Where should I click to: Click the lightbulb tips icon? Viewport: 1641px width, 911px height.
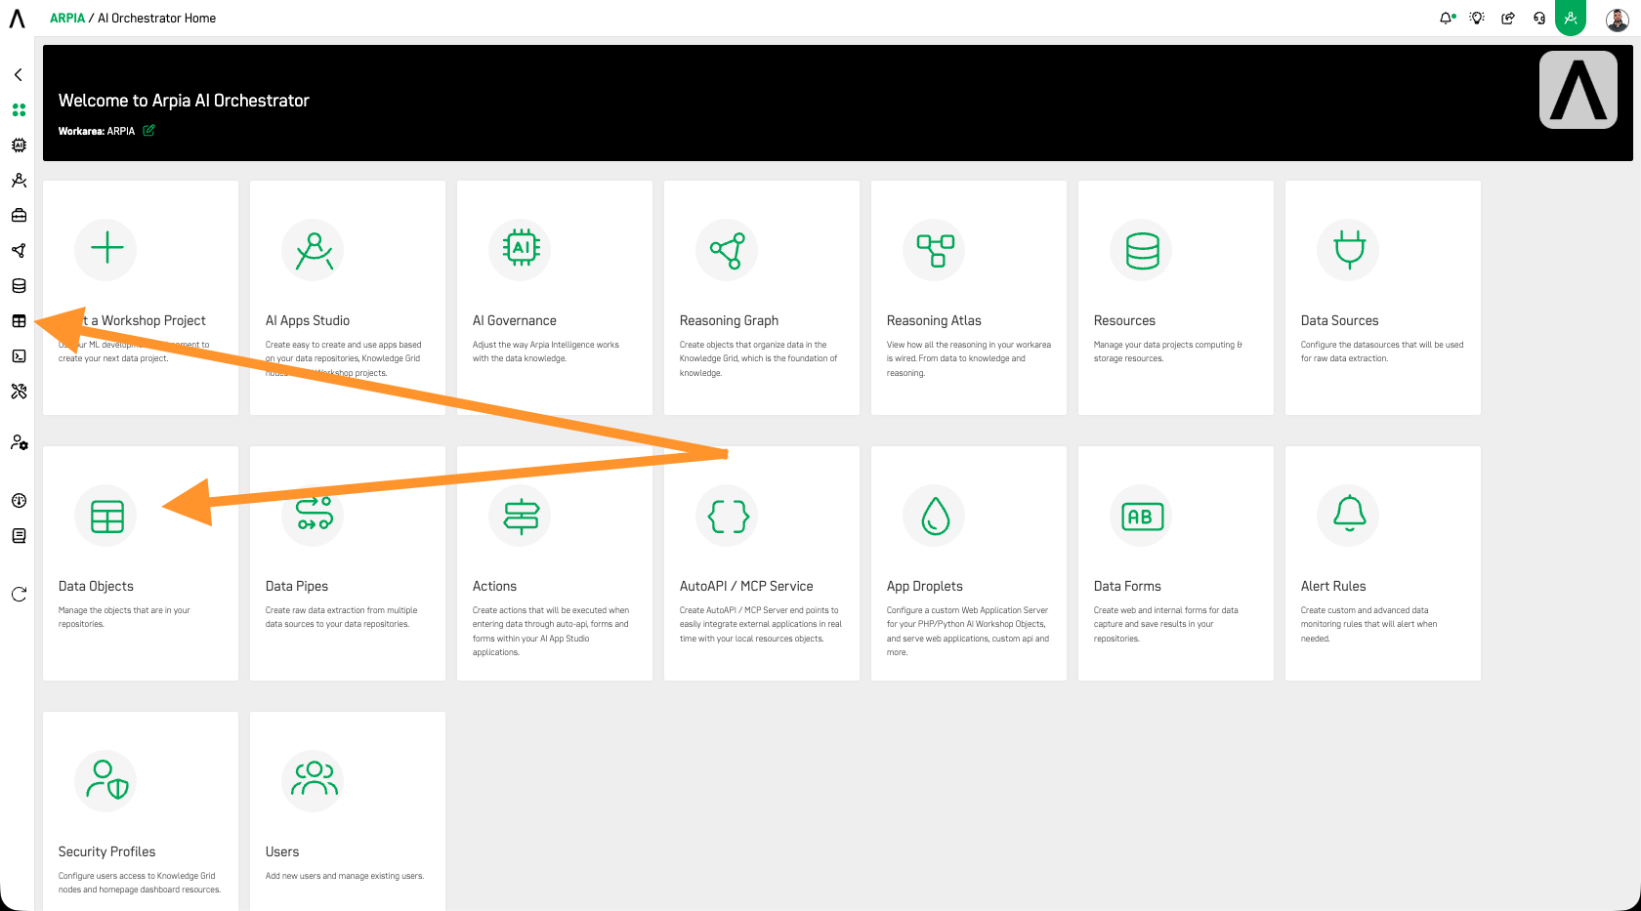click(x=1477, y=18)
